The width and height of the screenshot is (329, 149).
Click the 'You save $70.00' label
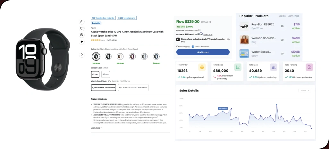[185, 27]
